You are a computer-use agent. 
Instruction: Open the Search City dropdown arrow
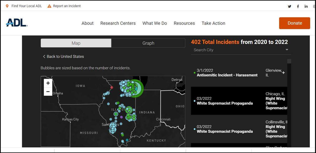pos(287,50)
